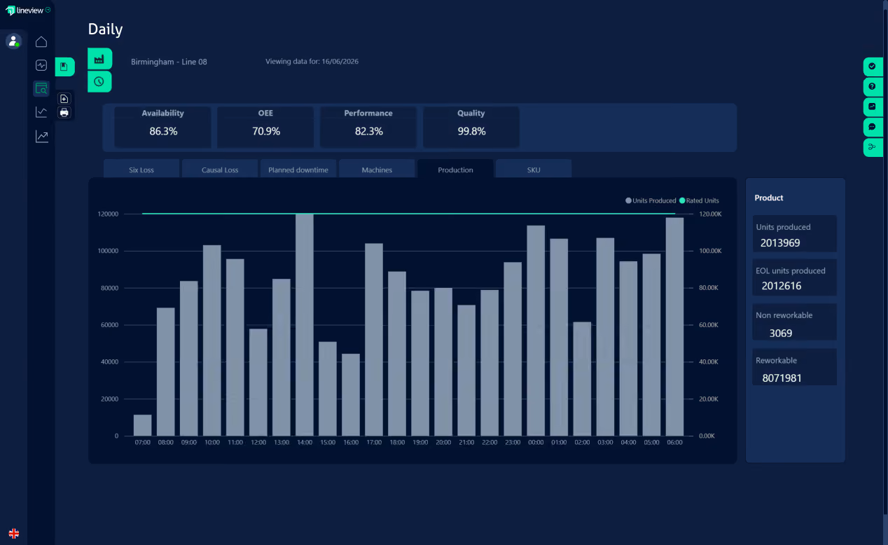The height and width of the screenshot is (545, 888).
Task: Click Non reworkable value 3069
Action: 781,333
